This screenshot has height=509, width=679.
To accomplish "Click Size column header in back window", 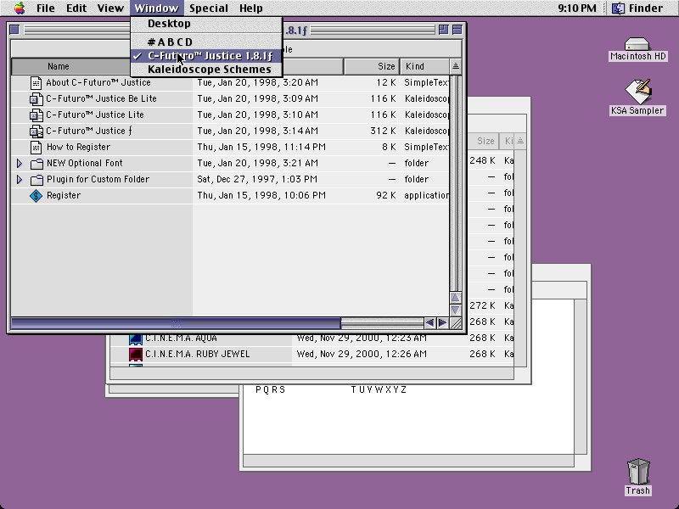I will click(484, 141).
